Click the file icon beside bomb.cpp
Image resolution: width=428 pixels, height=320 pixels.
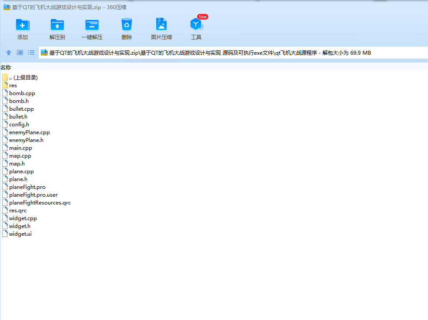tap(5, 93)
